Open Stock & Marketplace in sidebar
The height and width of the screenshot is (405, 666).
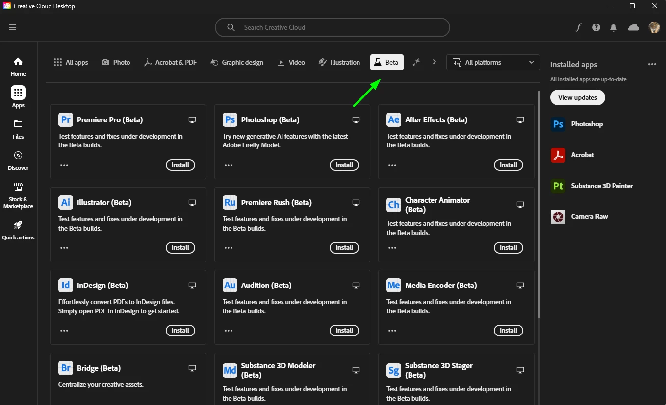tap(18, 195)
